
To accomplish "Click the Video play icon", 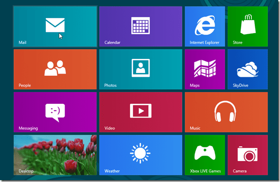I will coord(141,111).
